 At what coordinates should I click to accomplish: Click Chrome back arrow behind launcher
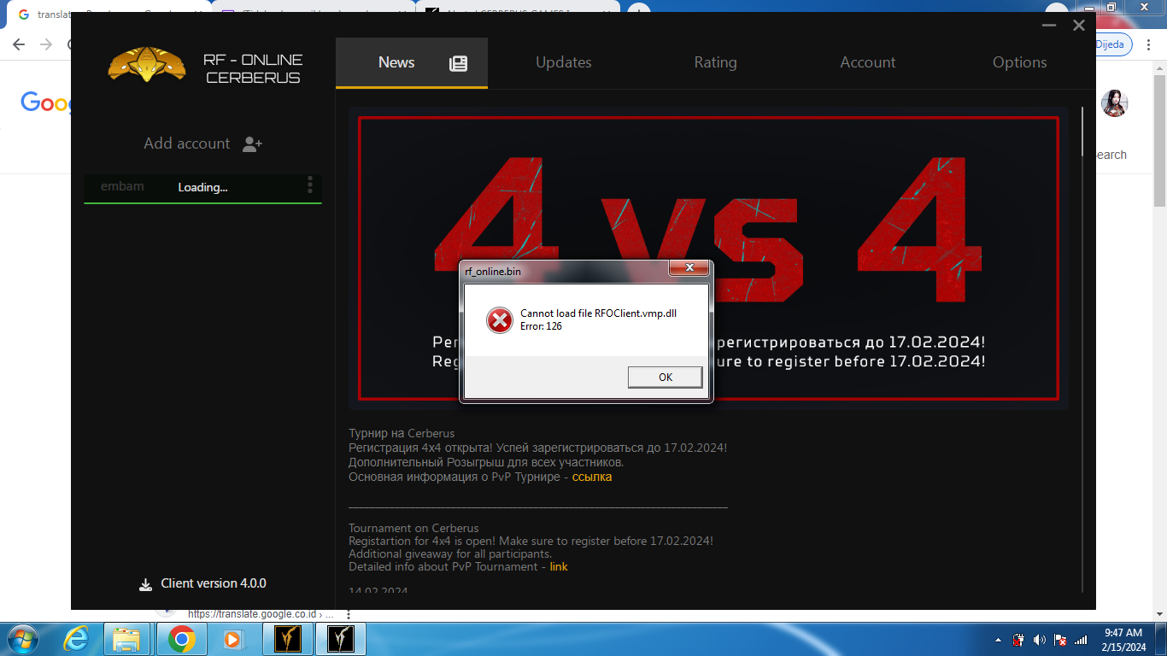pos(19,44)
